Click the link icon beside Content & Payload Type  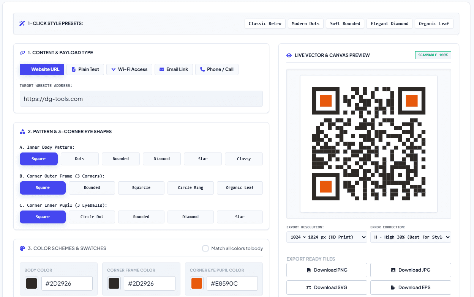[22, 53]
